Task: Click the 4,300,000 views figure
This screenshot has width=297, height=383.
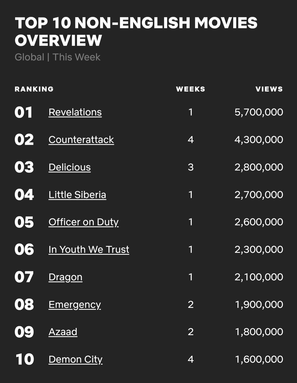Action: click(x=259, y=140)
